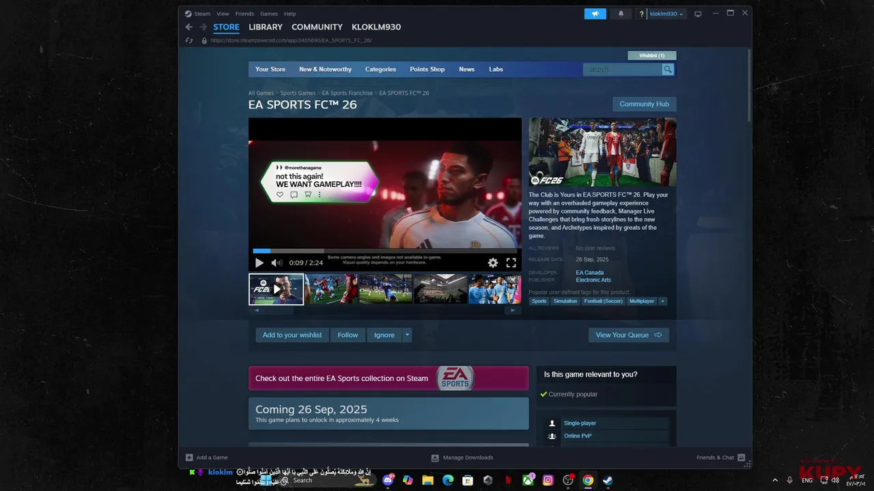Reload the store page
The height and width of the screenshot is (491, 874).
tap(189, 40)
